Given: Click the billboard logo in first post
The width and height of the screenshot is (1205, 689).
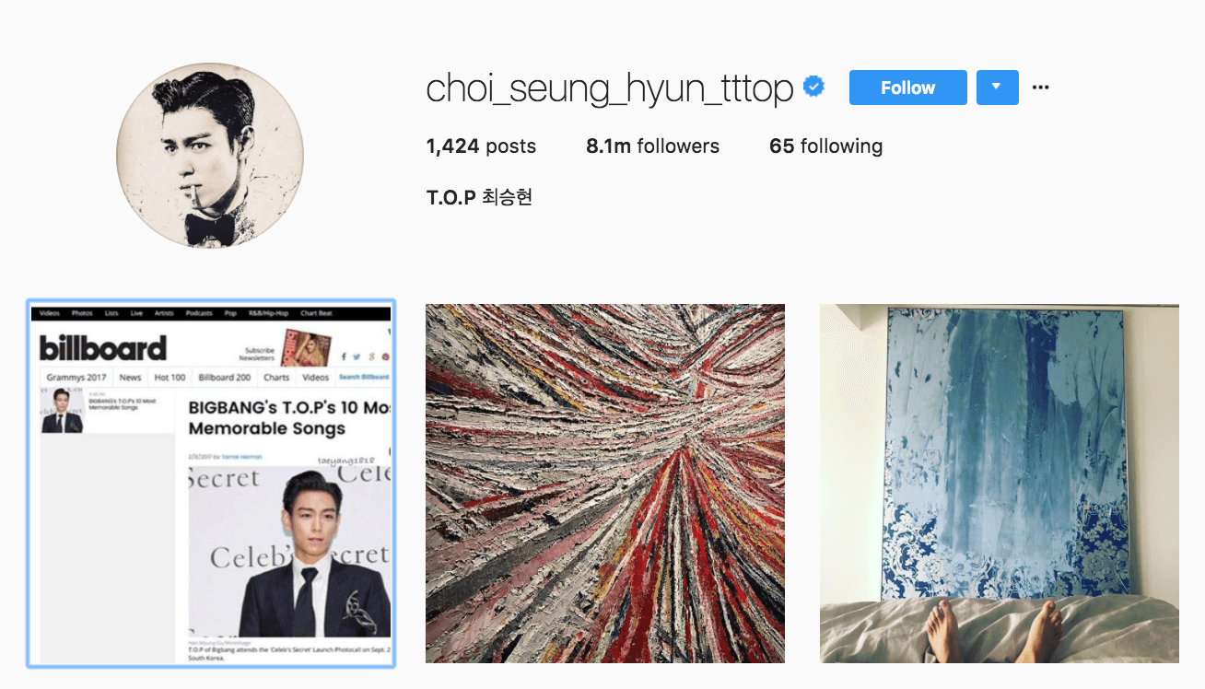Looking at the screenshot, I should pyautogui.click(x=102, y=348).
